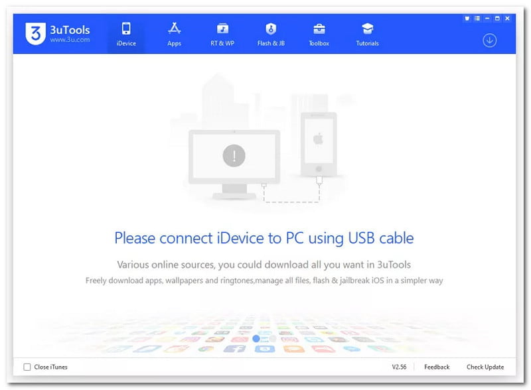Open the Apps section
Screen dimensions: 531x390
coord(174,34)
